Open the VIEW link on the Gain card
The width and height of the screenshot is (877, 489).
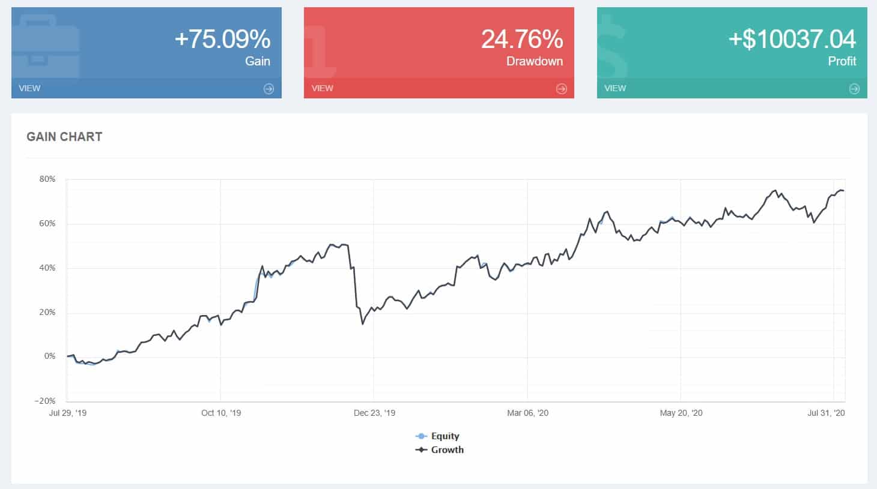(29, 88)
